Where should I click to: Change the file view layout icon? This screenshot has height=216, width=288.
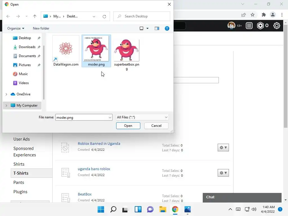[x=141, y=28]
